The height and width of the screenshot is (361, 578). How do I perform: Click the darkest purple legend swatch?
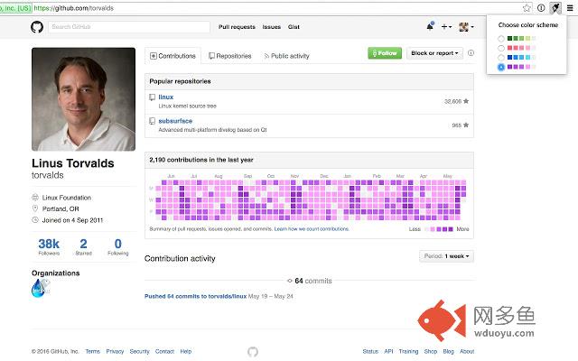[451, 229]
